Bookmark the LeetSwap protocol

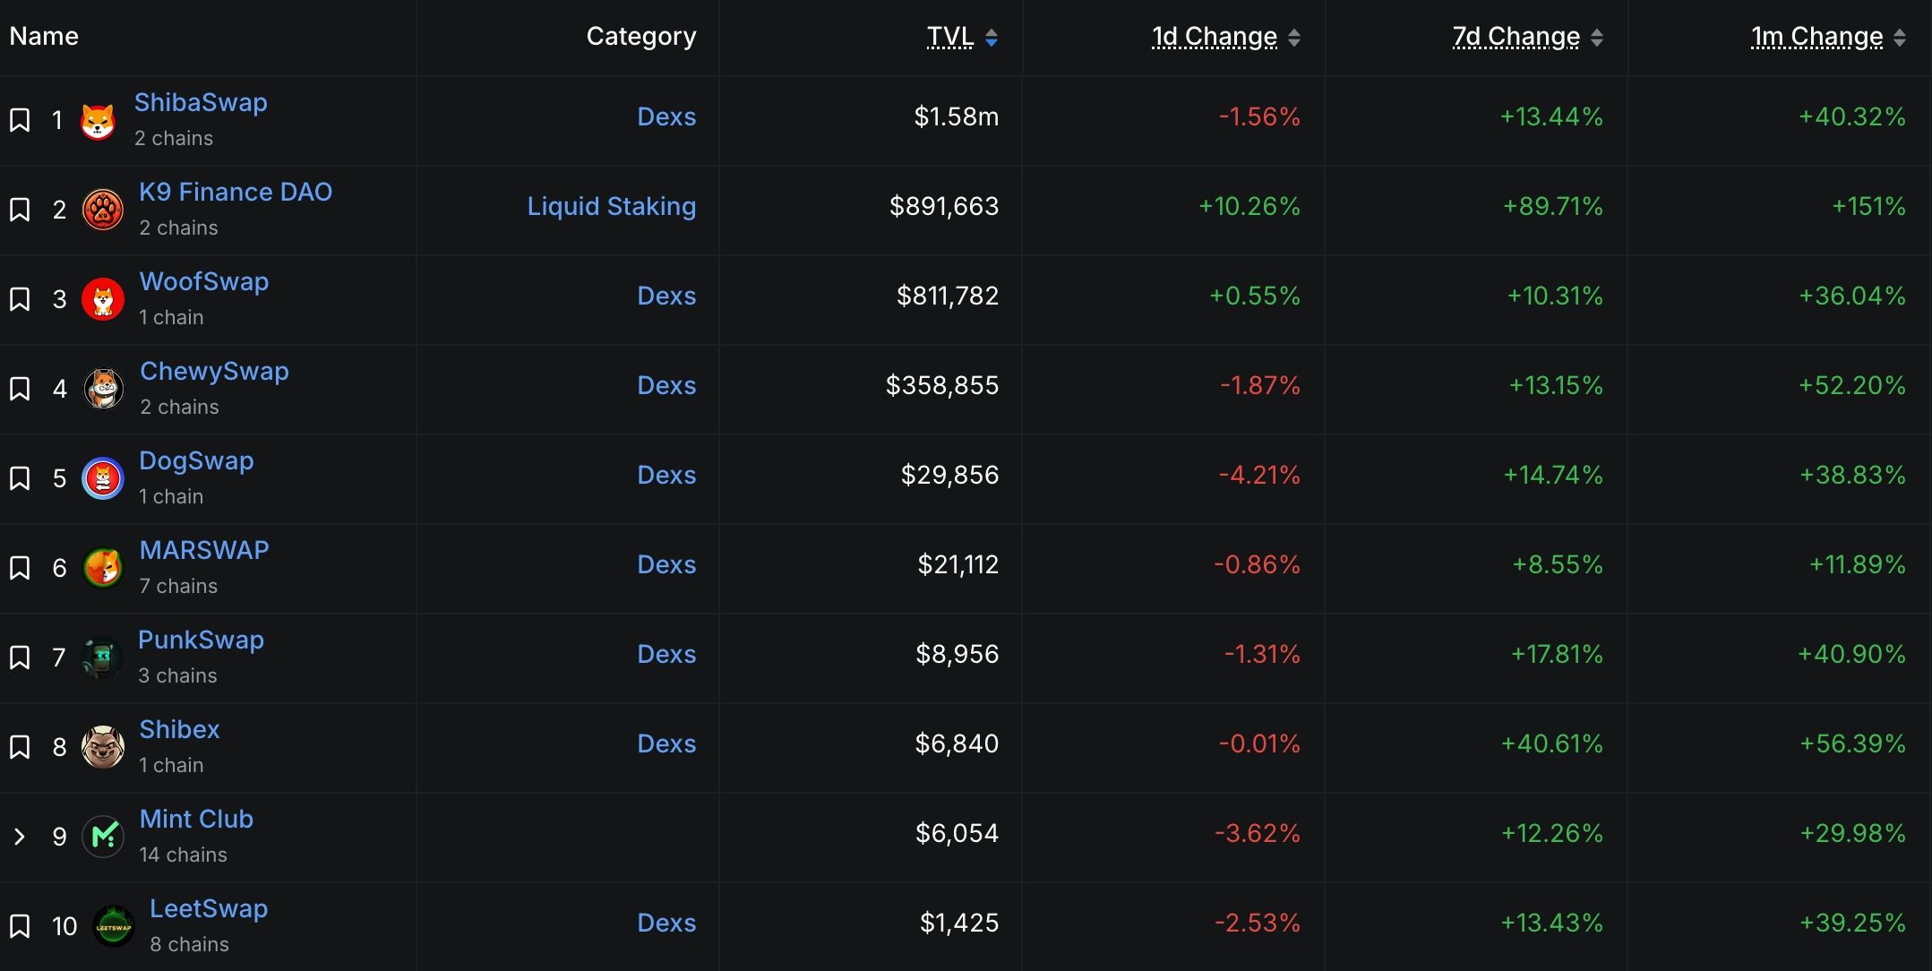coord(20,926)
